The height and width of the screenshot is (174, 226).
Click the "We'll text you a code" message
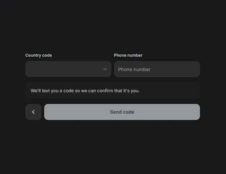[x=85, y=91]
